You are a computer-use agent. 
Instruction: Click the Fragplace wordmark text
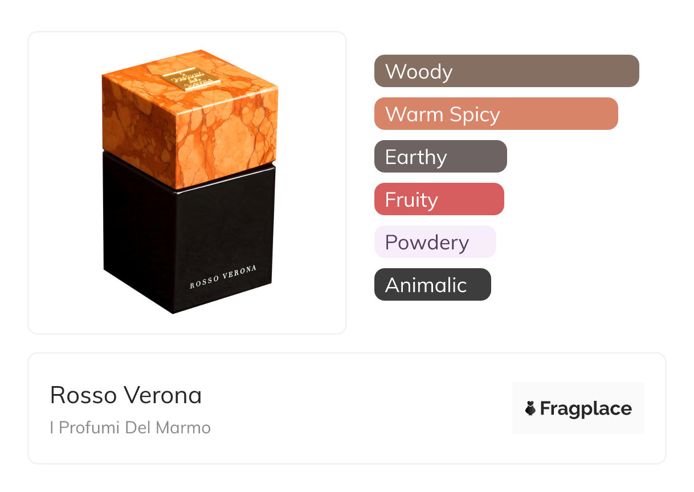[x=586, y=409]
